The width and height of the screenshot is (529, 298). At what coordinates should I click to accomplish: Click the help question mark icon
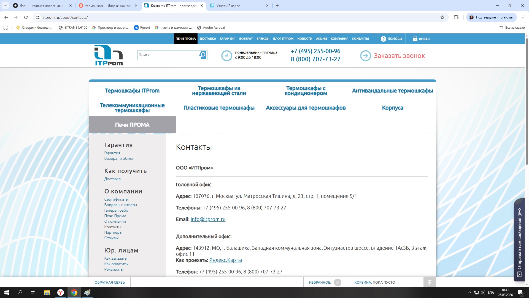(383, 39)
